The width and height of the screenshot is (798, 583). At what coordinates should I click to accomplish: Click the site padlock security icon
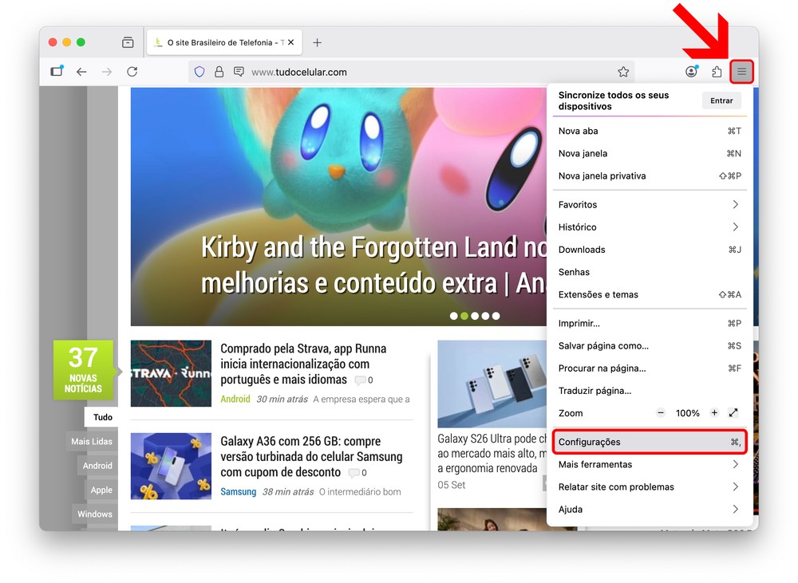pos(219,72)
